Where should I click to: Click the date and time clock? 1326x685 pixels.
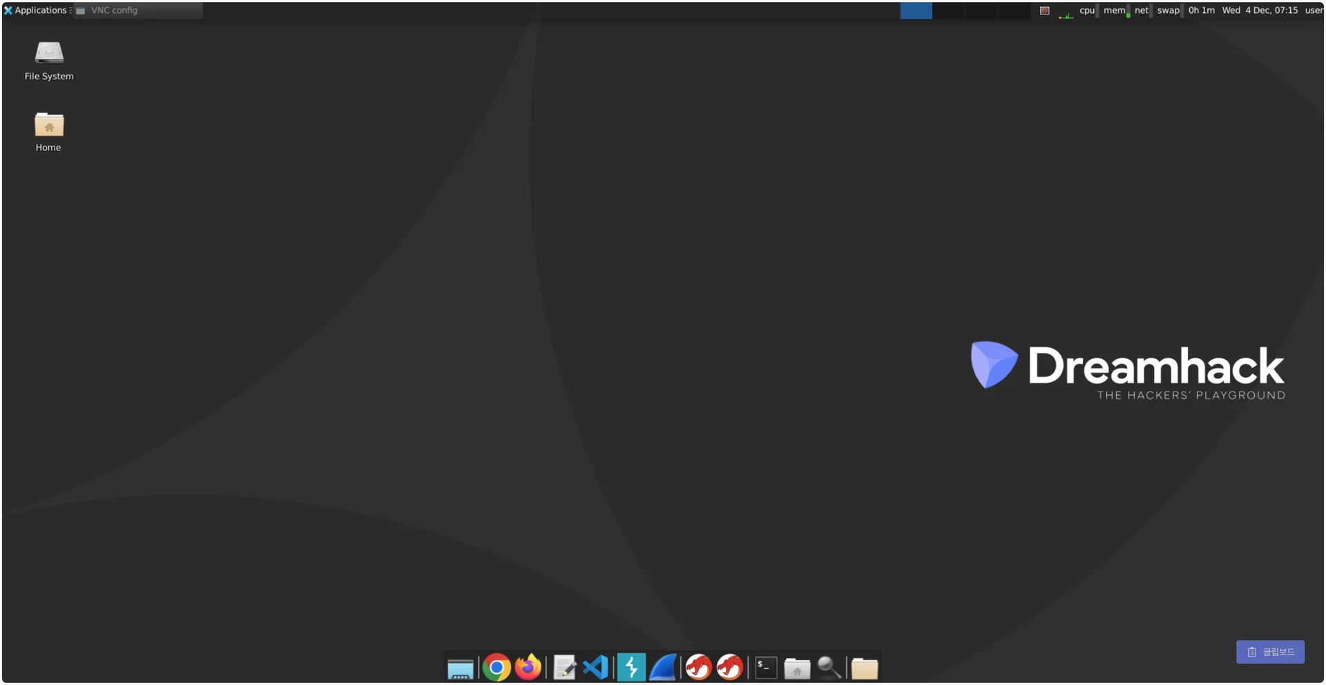tap(1259, 10)
